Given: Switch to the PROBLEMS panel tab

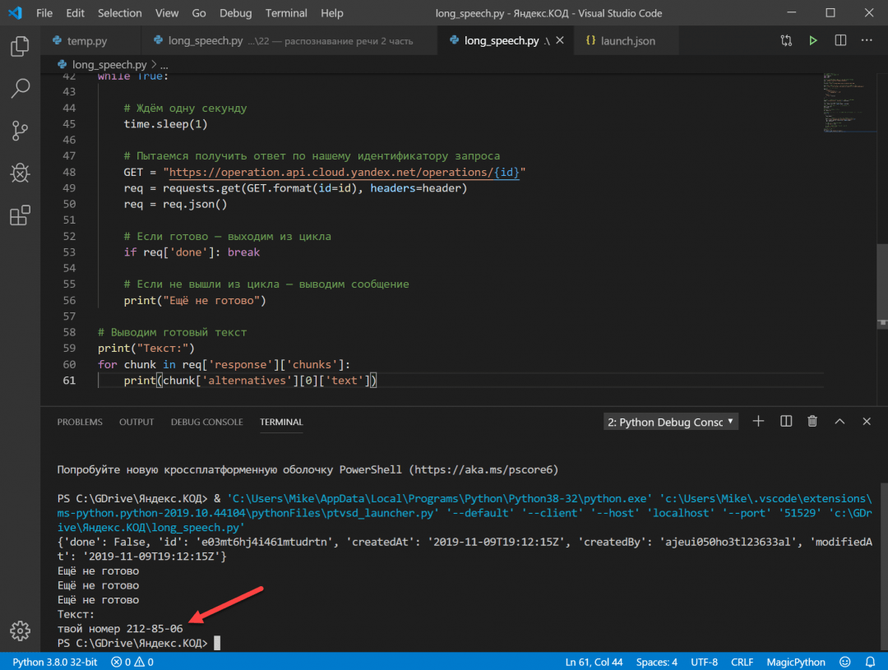Looking at the screenshot, I should 80,422.
